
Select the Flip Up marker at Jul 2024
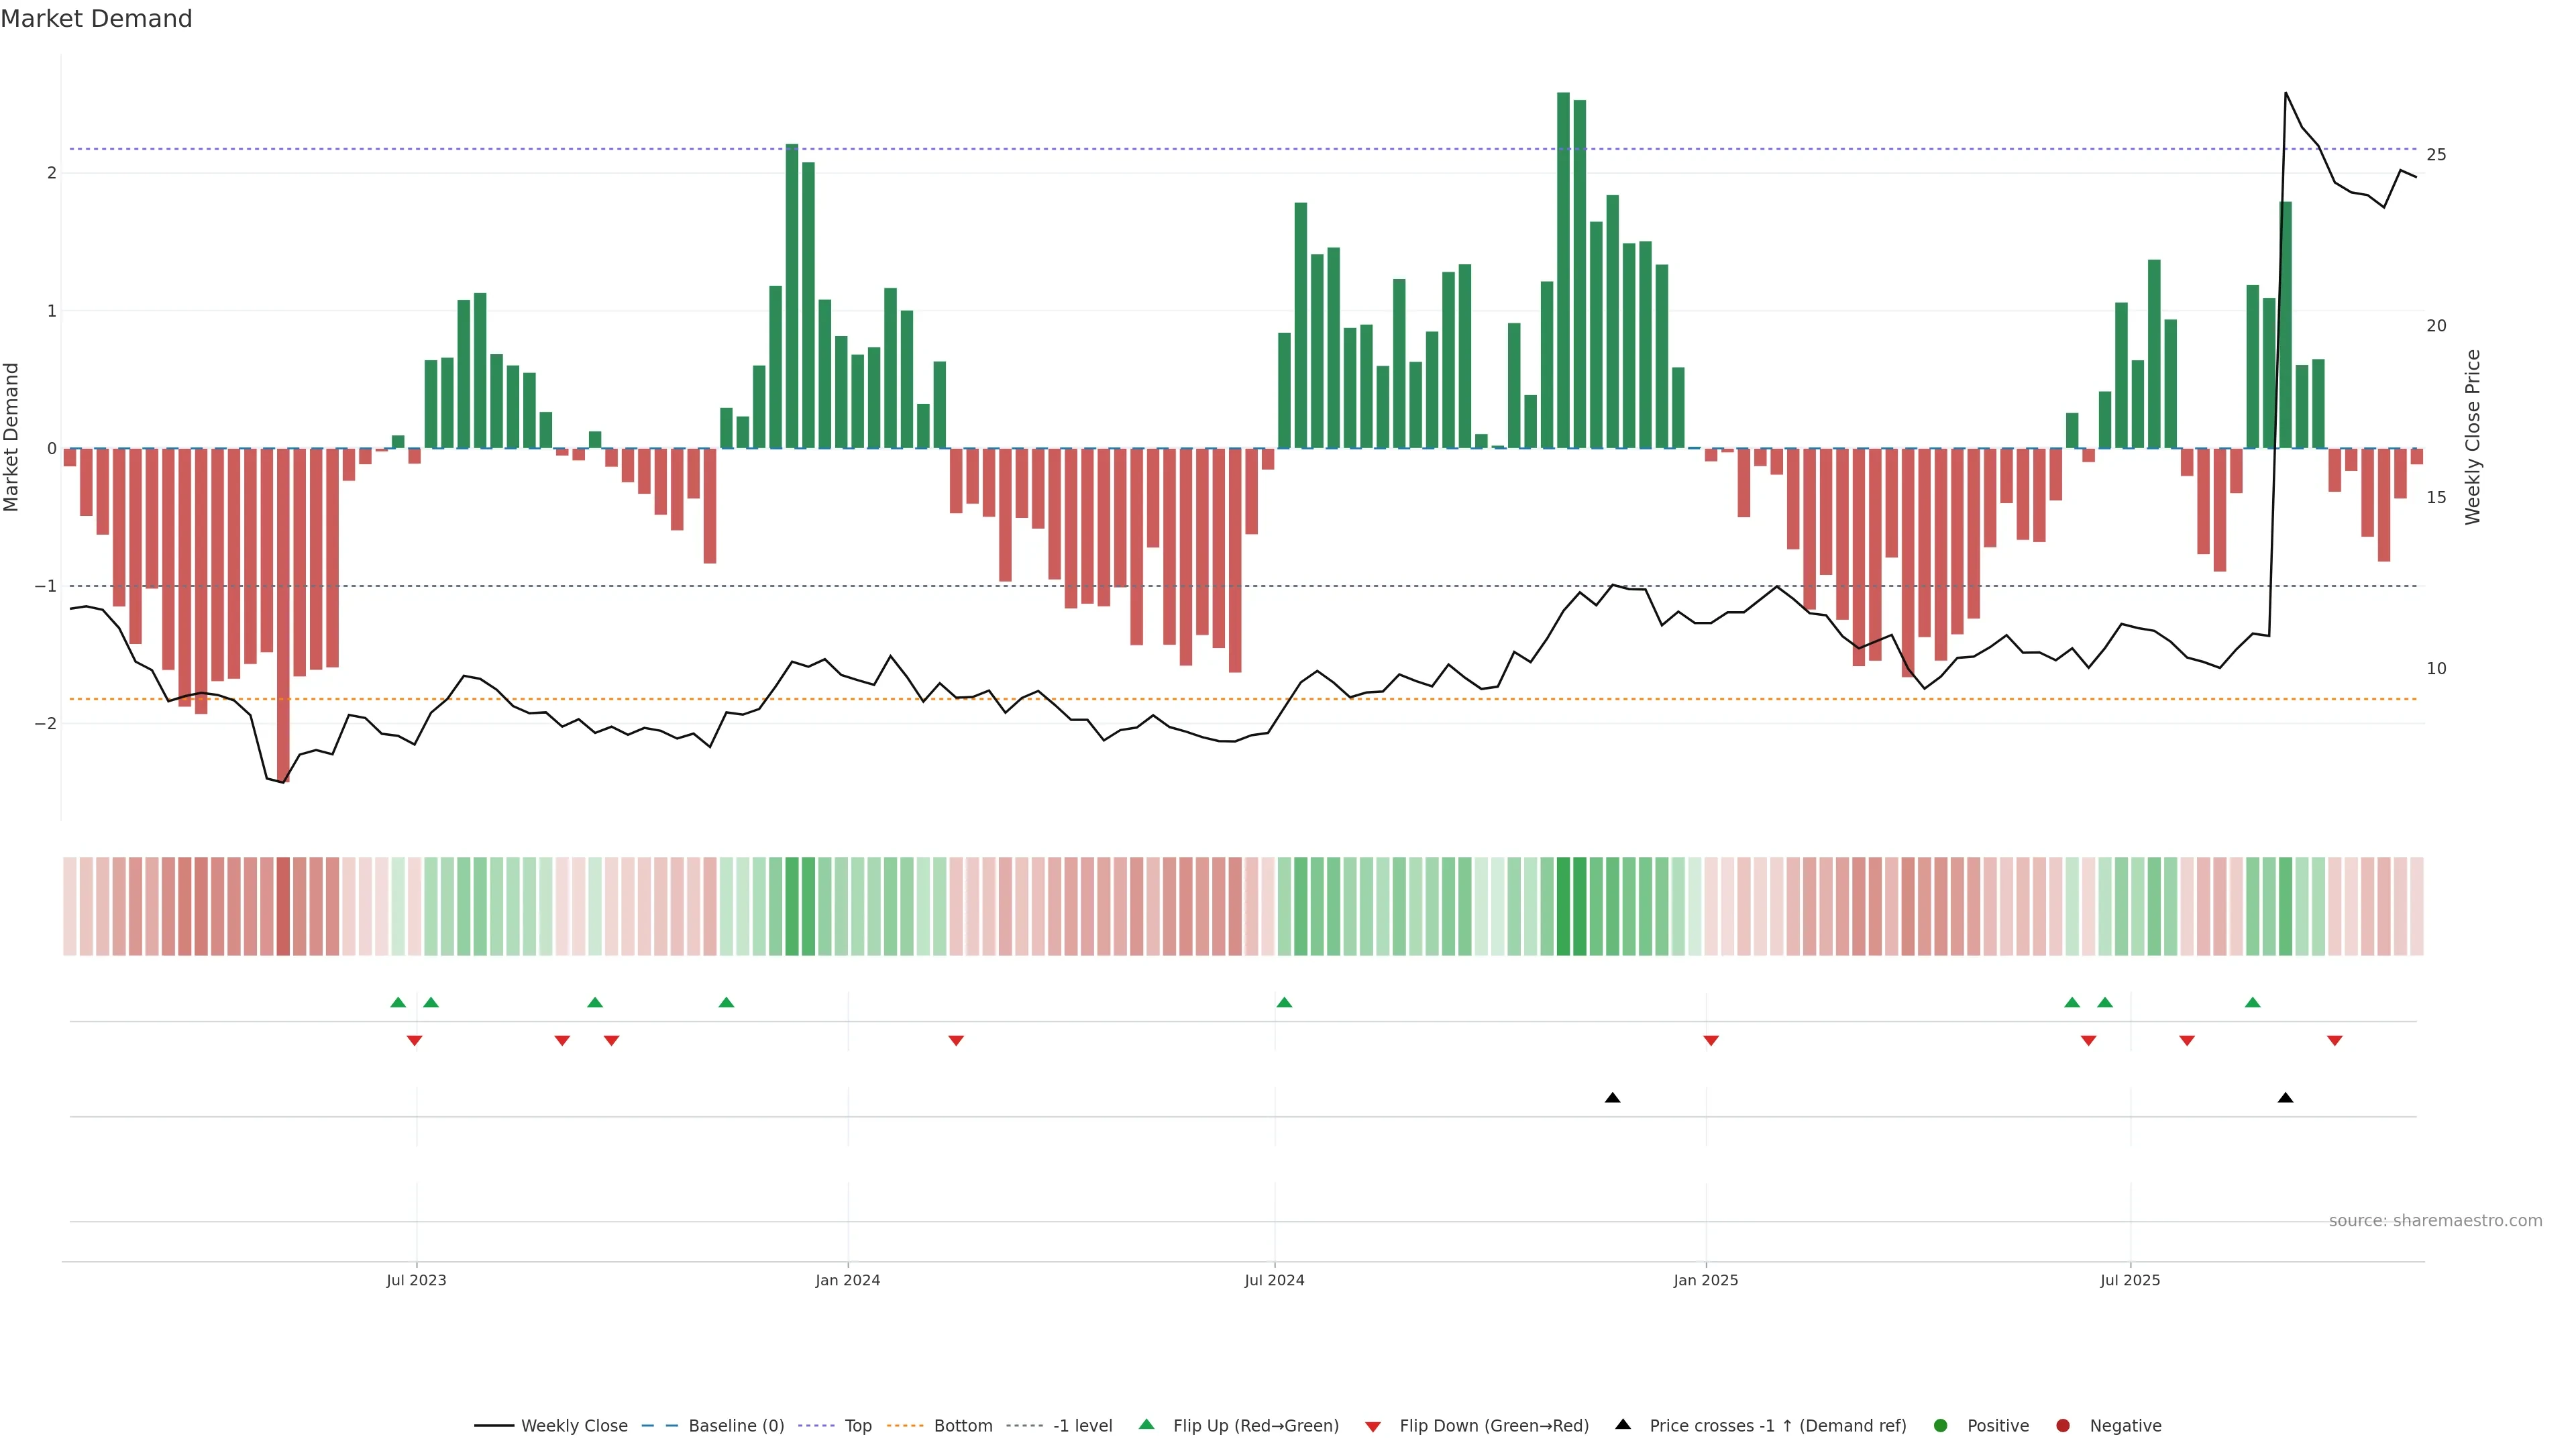tap(1284, 1003)
